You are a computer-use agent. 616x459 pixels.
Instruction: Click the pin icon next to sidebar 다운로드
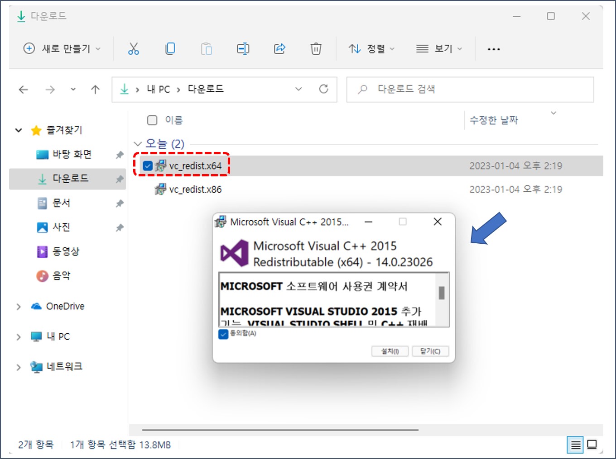(x=120, y=180)
